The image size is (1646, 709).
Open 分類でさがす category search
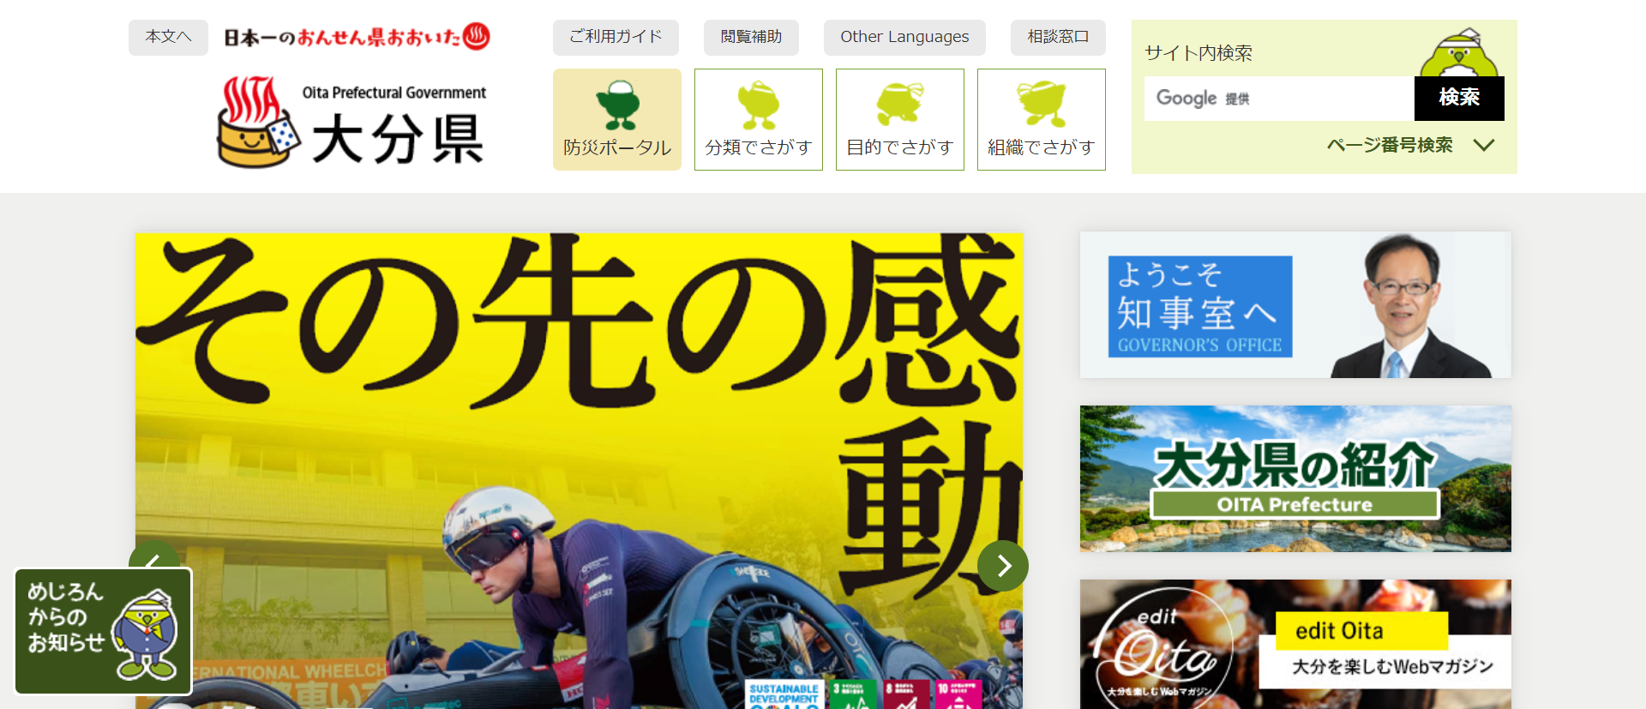pos(759,119)
